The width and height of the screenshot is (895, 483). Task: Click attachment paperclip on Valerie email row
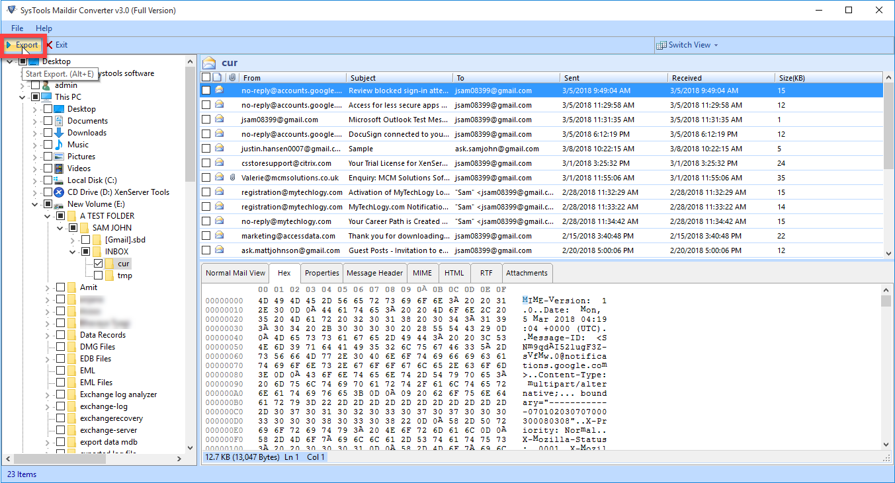[x=232, y=177]
